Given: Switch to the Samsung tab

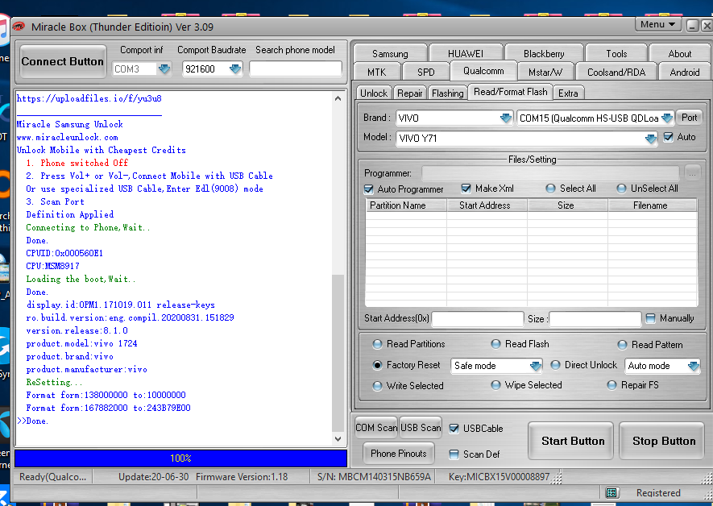Looking at the screenshot, I should (390, 54).
